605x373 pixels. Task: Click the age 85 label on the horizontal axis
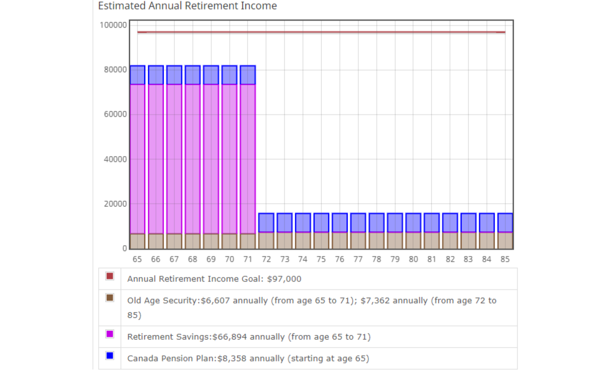pos(505,260)
